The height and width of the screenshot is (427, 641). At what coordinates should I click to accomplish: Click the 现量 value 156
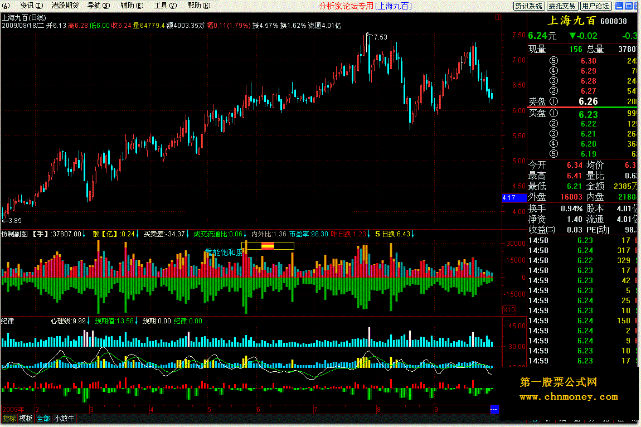click(x=576, y=49)
